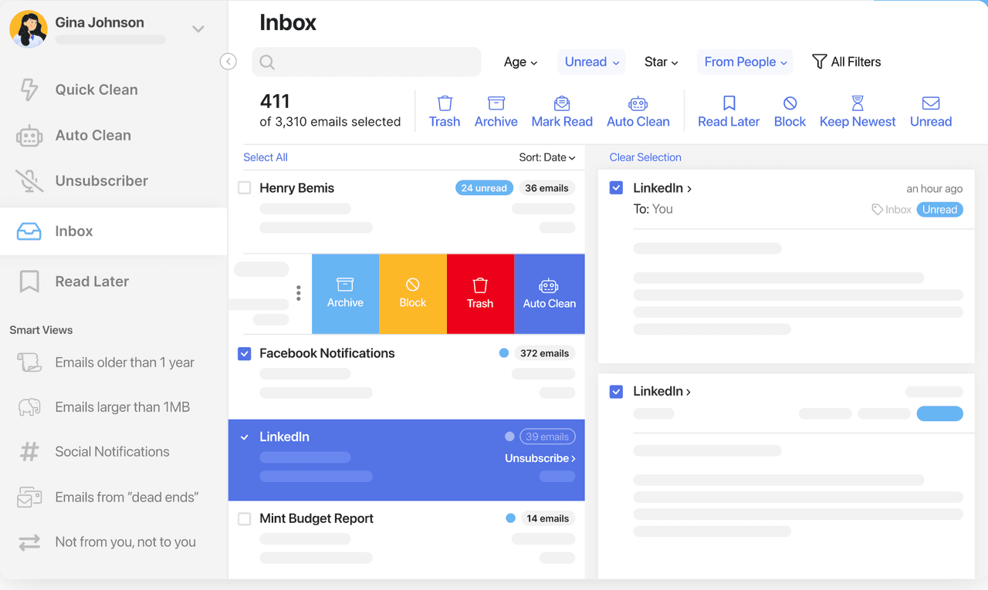The height and width of the screenshot is (590, 988).
Task: Click the Auto Clean robot sidebar icon
Action: point(29,136)
